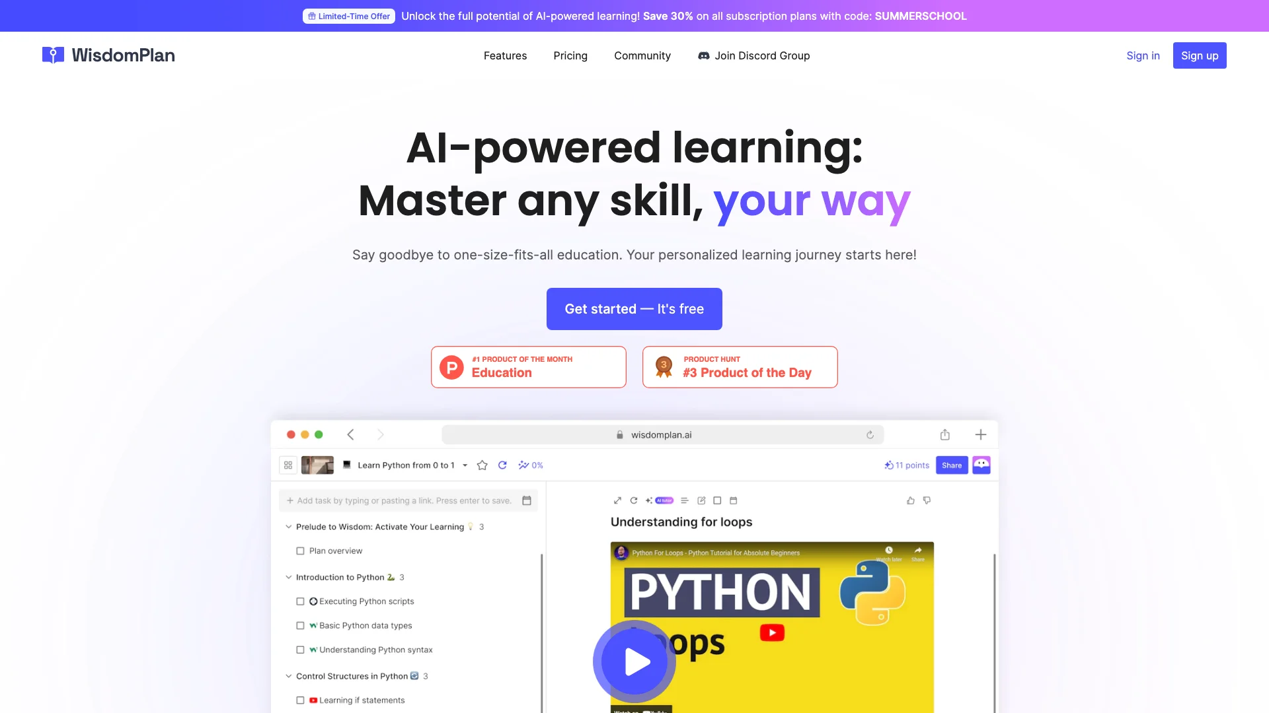Click the Discord icon next to Share button
Screen dimensions: 1269x713
click(x=981, y=465)
